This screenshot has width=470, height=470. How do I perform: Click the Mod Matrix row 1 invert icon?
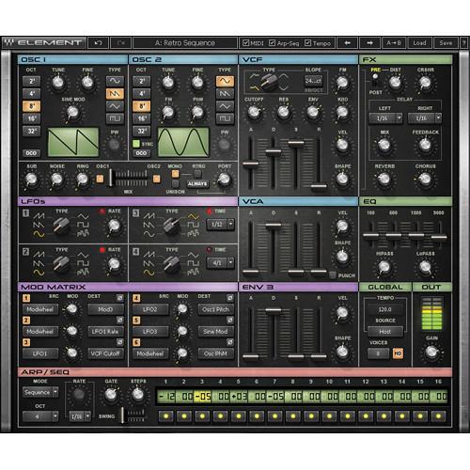[x=119, y=298]
